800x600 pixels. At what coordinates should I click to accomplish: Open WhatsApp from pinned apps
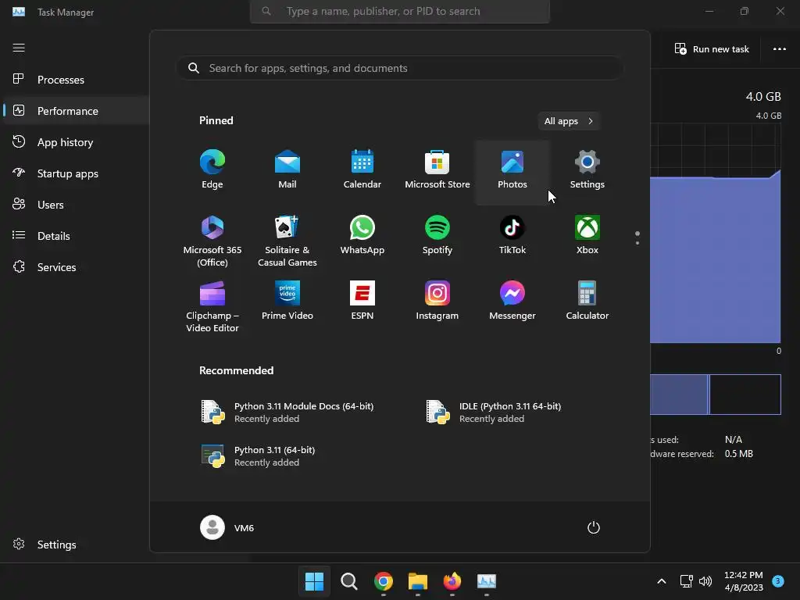(x=362, y=236)
